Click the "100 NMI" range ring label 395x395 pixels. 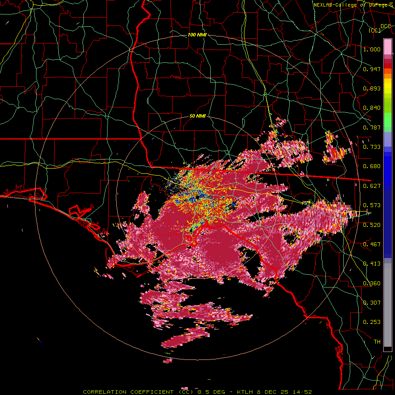pyautogui.click(x=197, y=35)
